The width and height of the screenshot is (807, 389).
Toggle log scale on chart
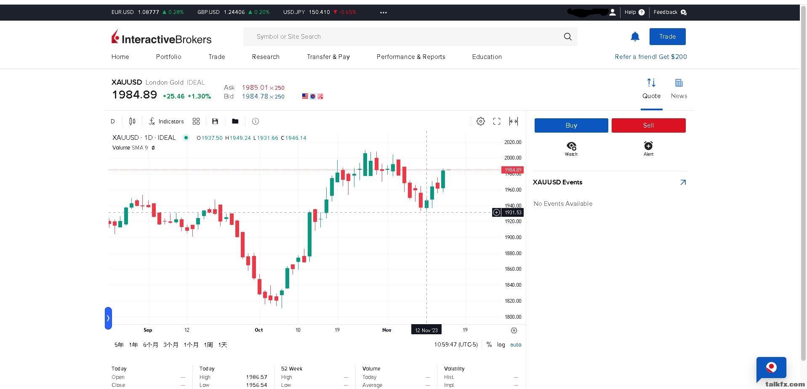pos(501,344)
